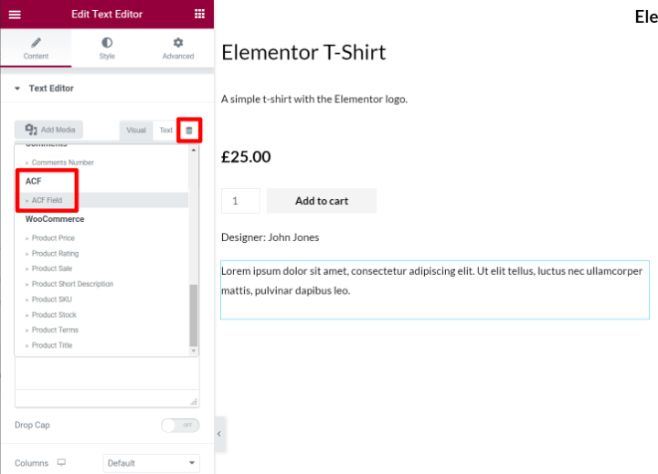Image resolution: width=658 pixels, height=474 pixels.
Task: Switch editor to Text mode
Action: pos(165,131)
